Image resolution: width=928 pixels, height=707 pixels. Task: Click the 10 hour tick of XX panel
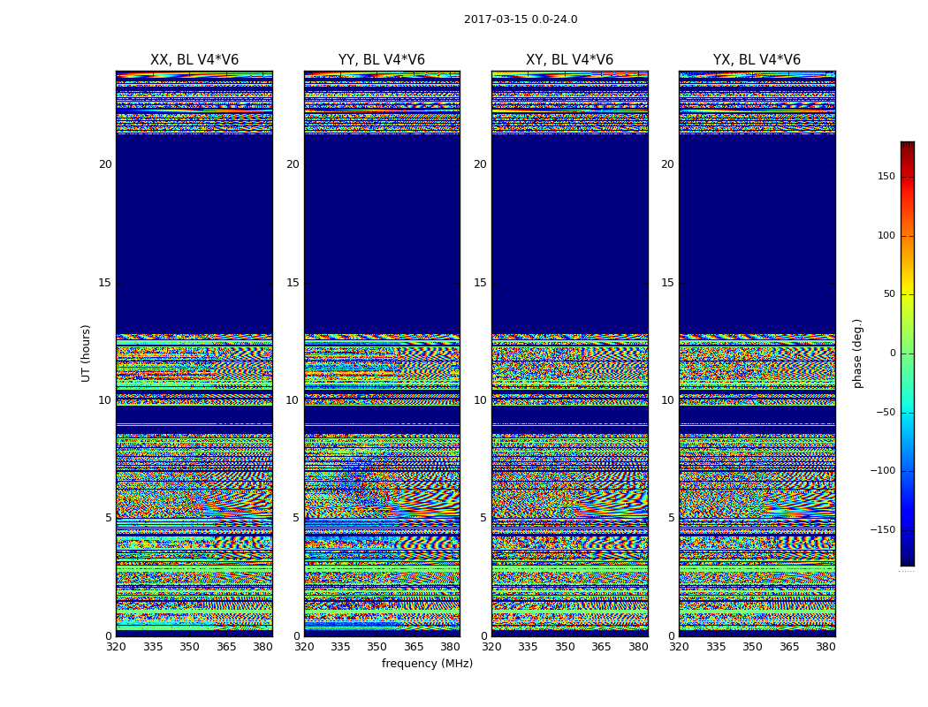(x=105, y=400)
